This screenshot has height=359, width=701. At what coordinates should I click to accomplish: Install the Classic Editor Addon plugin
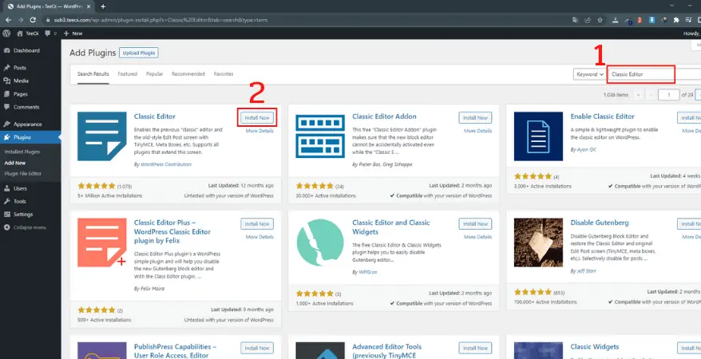pos(475,118)
